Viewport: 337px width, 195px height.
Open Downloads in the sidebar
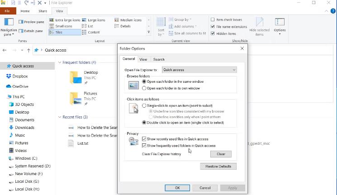point(22,128)
